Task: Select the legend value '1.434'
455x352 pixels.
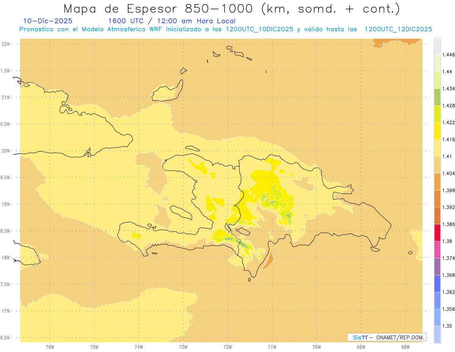Action: coord(449,88)
